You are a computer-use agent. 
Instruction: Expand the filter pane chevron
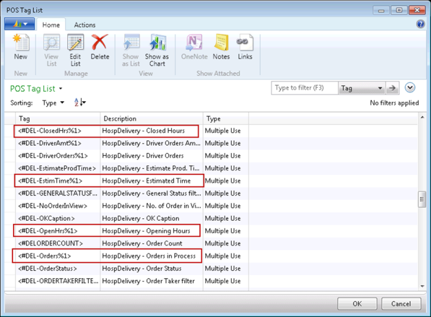click(411, 88)
